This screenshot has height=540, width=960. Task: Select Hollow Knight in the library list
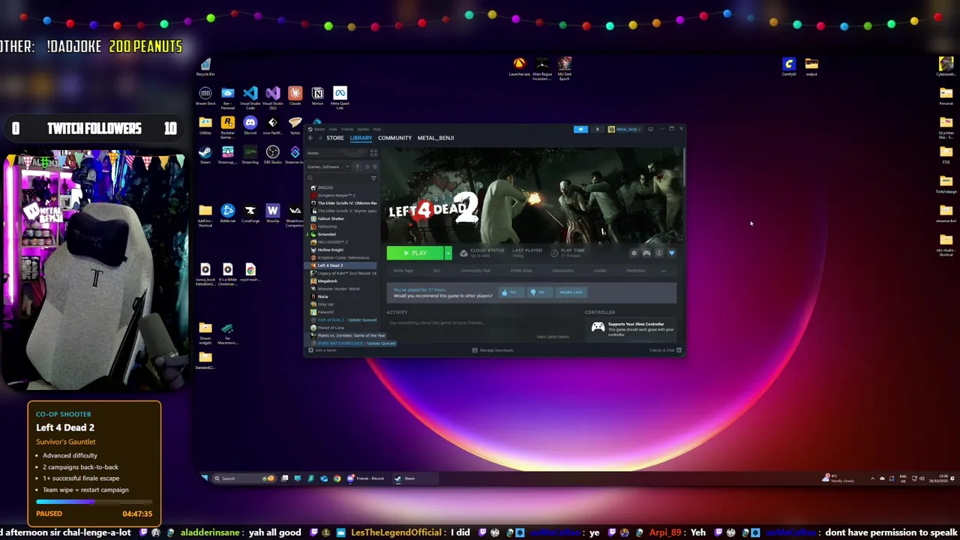pos(331,250)
